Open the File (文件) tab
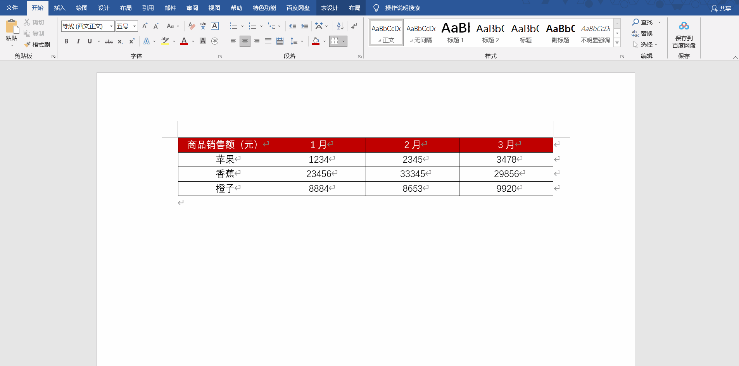739x366 pixels. click(12, 8)
